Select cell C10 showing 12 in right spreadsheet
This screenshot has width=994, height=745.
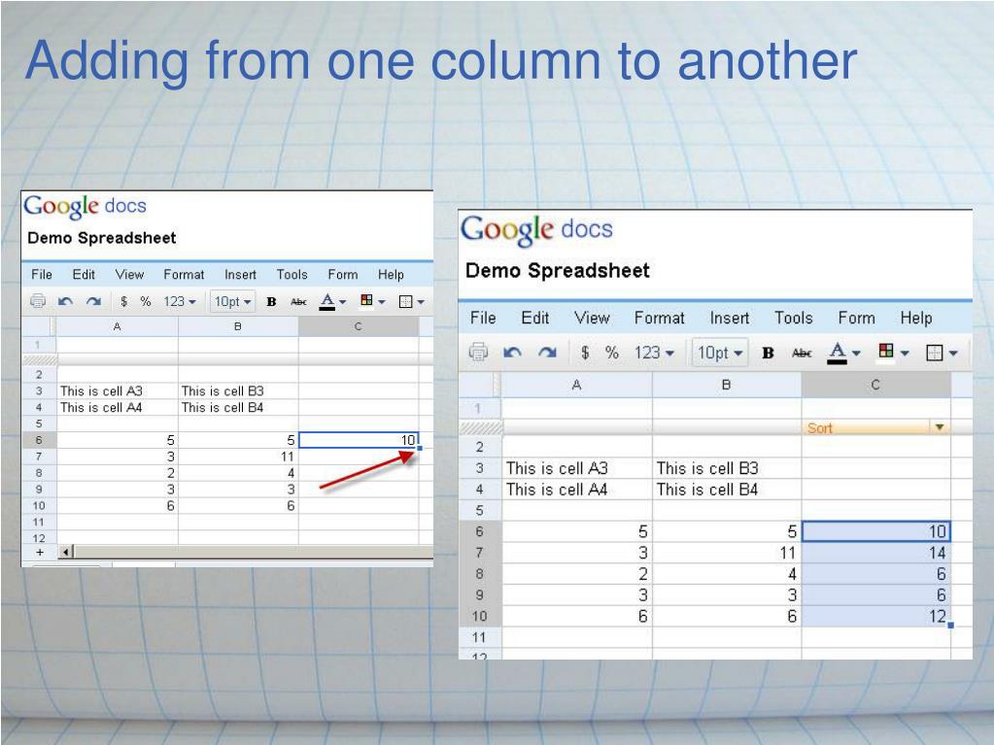tap(876, 617)
